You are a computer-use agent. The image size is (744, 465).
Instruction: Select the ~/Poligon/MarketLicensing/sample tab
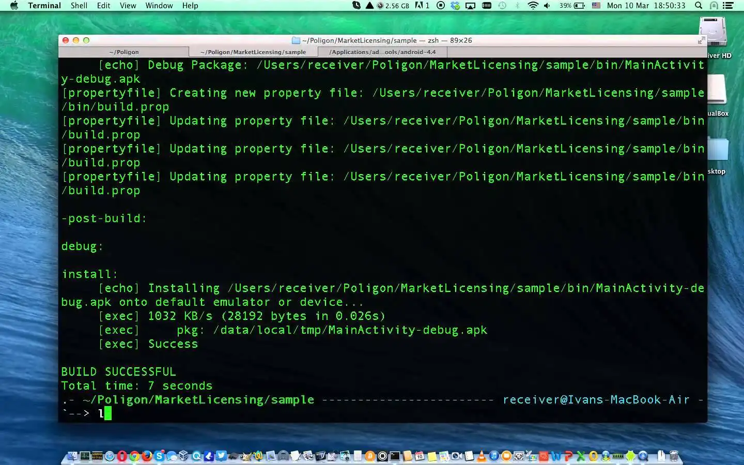click(x=253, y=52)
